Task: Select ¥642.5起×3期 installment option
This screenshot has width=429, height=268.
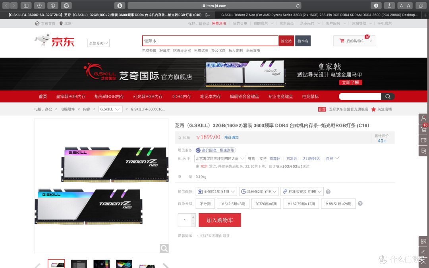Action: click(x=233, y=204)
